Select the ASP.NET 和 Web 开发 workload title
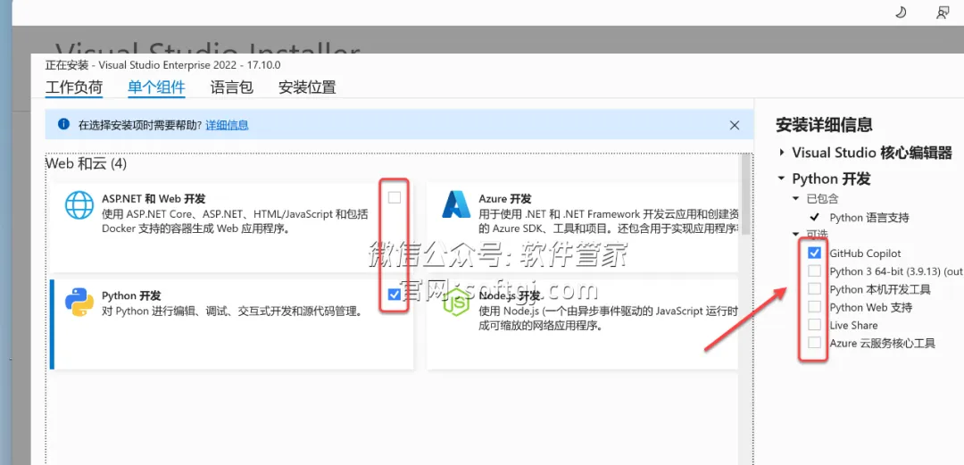 pyautogui.click(x=154, y=199)
